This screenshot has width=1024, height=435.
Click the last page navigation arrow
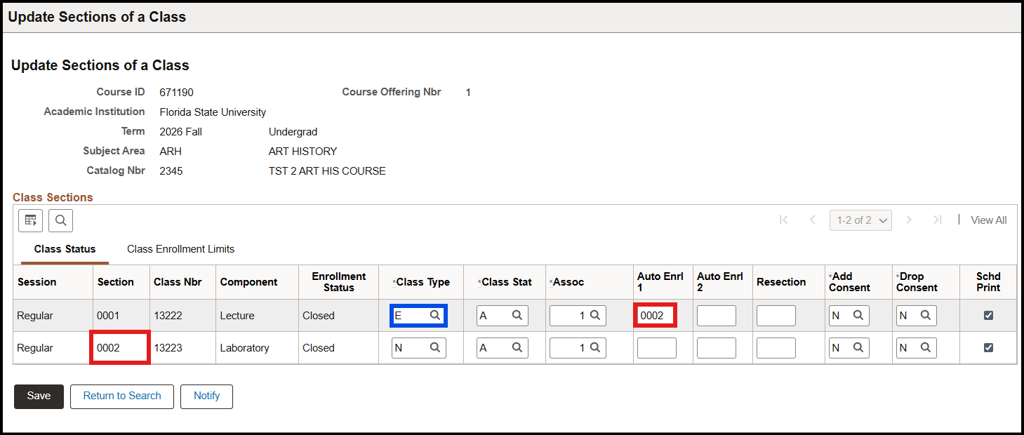937,220
